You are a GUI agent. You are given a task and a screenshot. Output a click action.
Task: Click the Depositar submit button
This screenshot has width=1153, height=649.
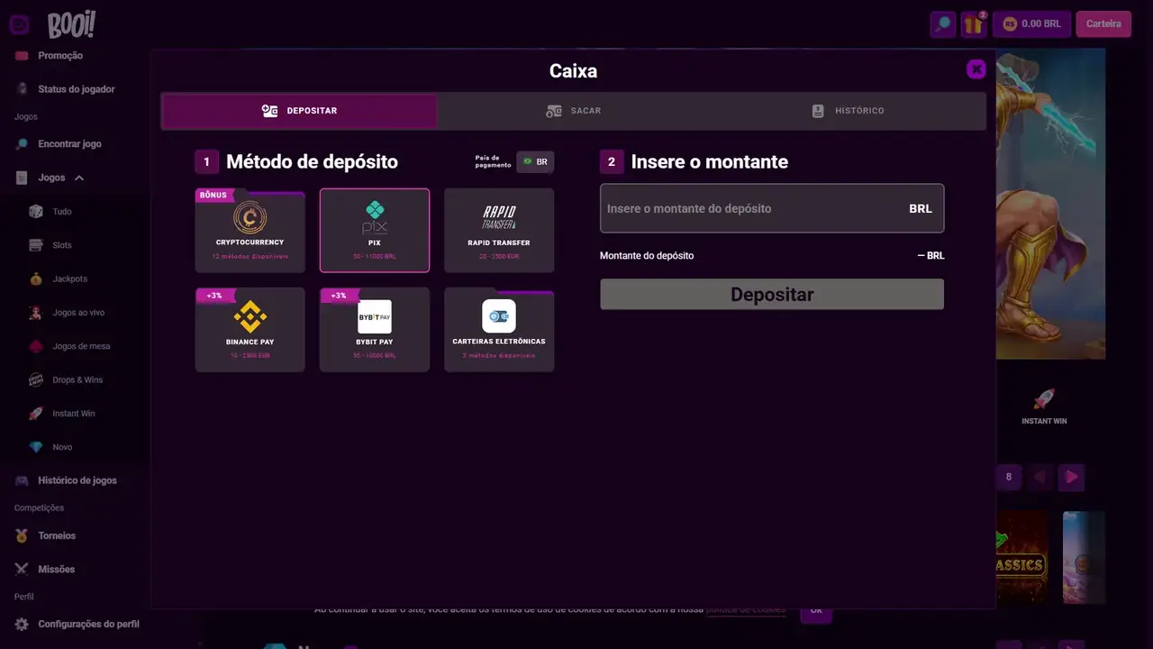point(772,295)
